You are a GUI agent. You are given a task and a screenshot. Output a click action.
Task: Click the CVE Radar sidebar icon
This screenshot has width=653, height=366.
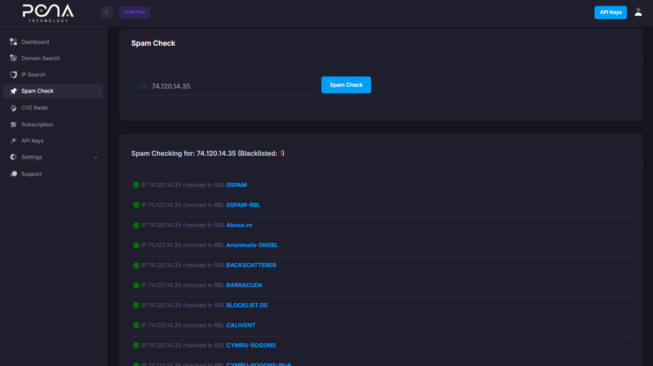tap(14, 108)
